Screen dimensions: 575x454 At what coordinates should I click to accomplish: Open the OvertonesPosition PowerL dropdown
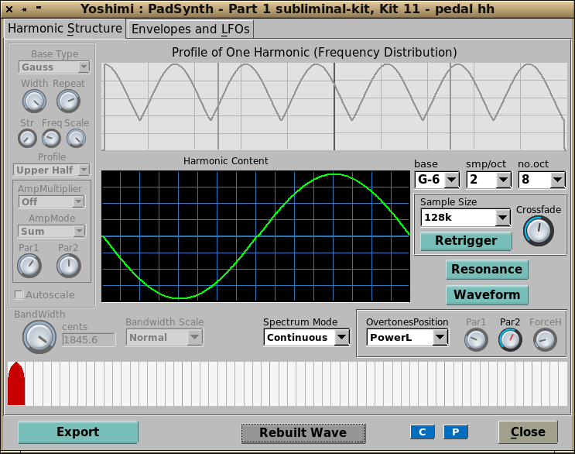pos(407,337)
